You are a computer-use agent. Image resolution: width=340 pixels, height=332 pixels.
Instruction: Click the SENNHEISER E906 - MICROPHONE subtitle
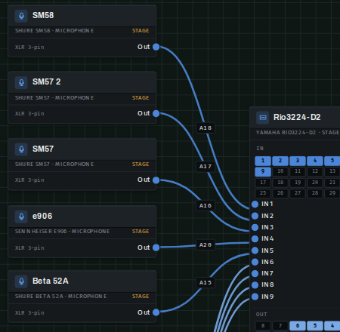pos(62,232)
